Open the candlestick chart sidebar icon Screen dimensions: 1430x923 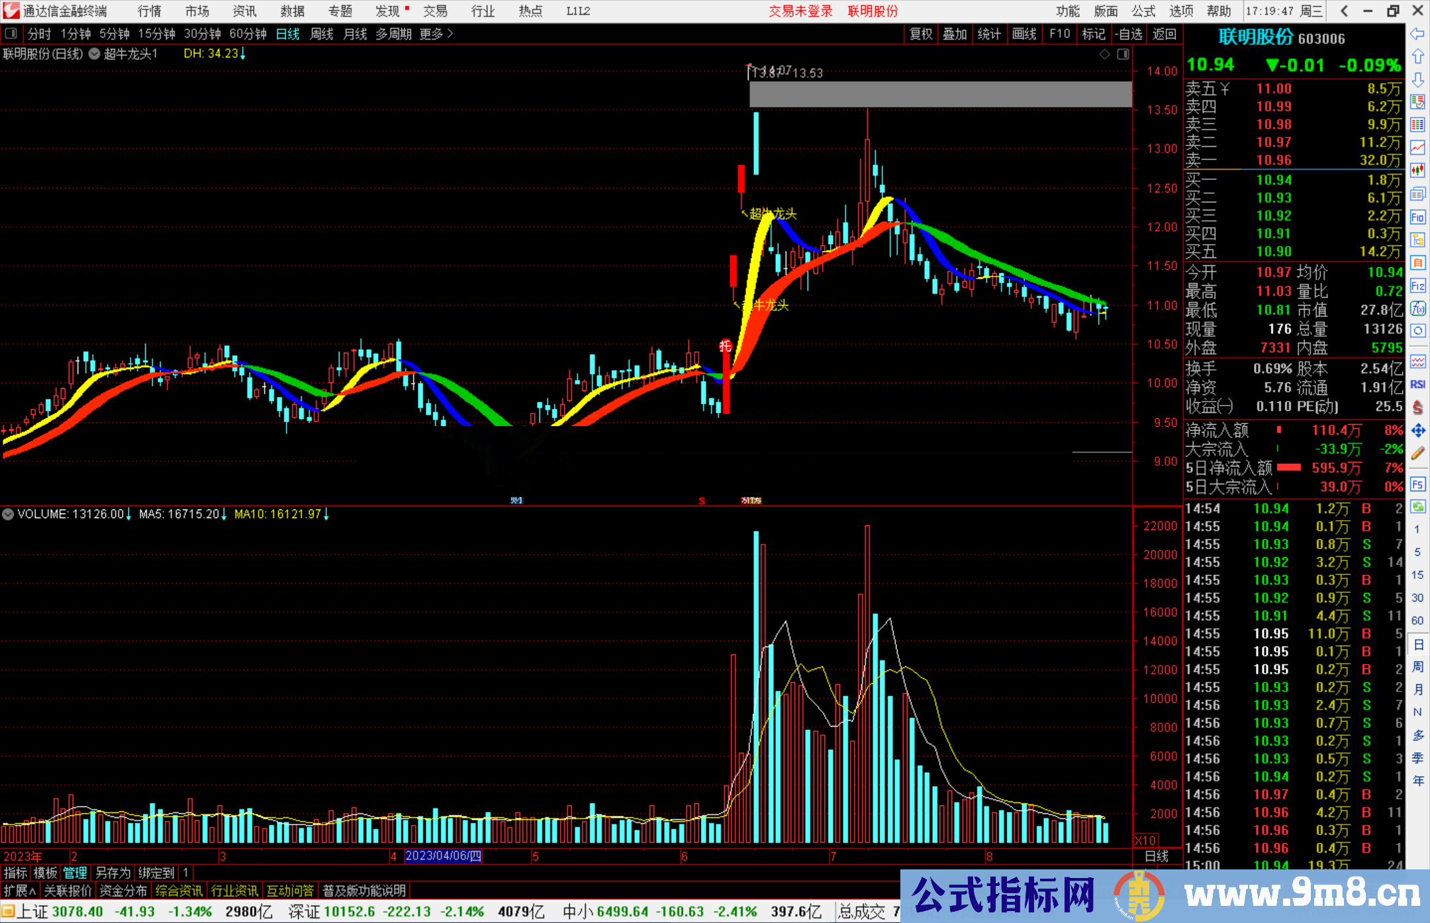coord(1417,171)
